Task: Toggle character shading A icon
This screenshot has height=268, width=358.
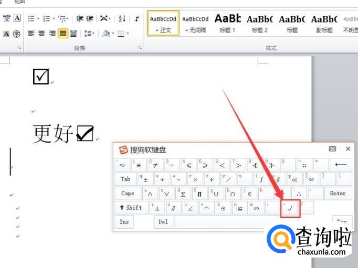Action: pos(6,34)
